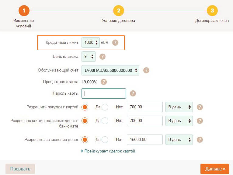Expand Прейскурант сделок картой section
This screenshot has height=175, width=233.
coord(108,151)
